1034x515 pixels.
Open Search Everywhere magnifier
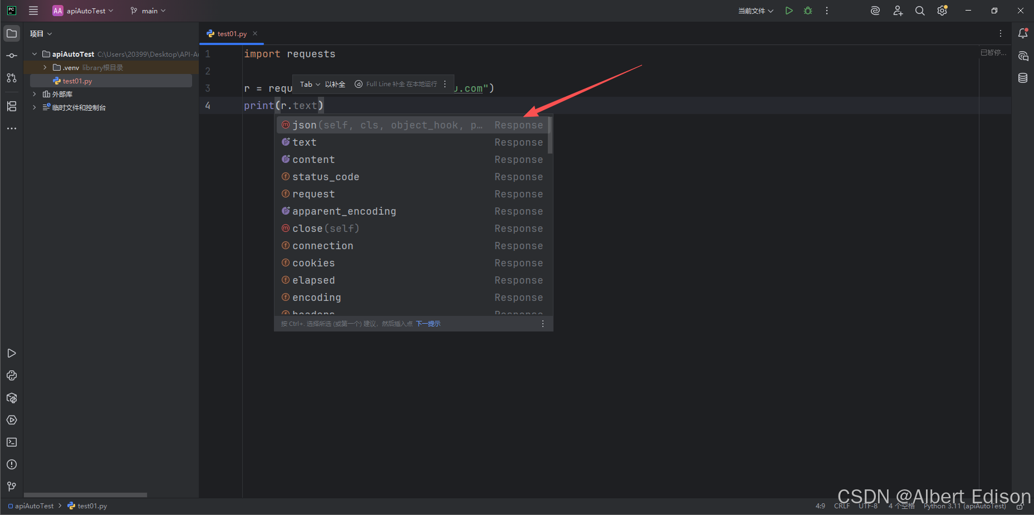coord(920,11)
